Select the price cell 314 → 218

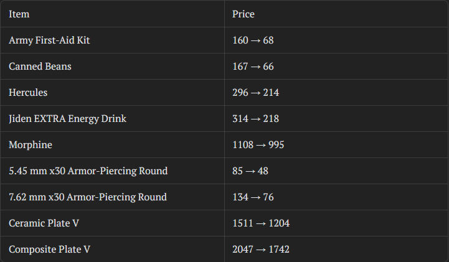point(255,118)
